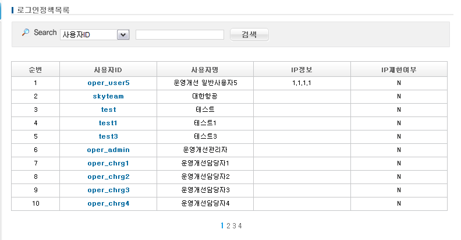Select the test user ID link
This screenshot has height=240, width=461.
point(108,110)
